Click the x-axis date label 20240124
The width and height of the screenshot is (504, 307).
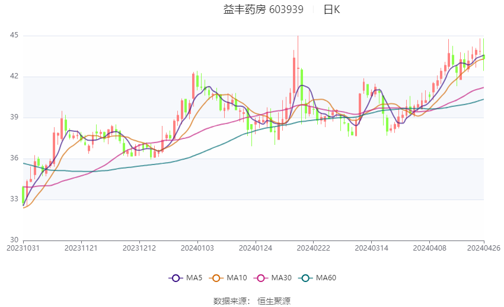tap(256, 248)
